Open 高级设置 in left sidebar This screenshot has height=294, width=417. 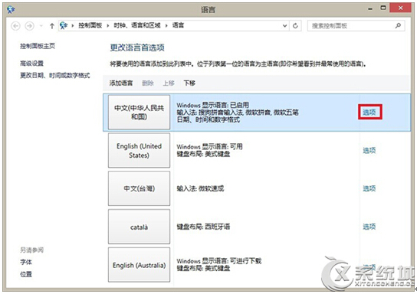tap(32, 64)
